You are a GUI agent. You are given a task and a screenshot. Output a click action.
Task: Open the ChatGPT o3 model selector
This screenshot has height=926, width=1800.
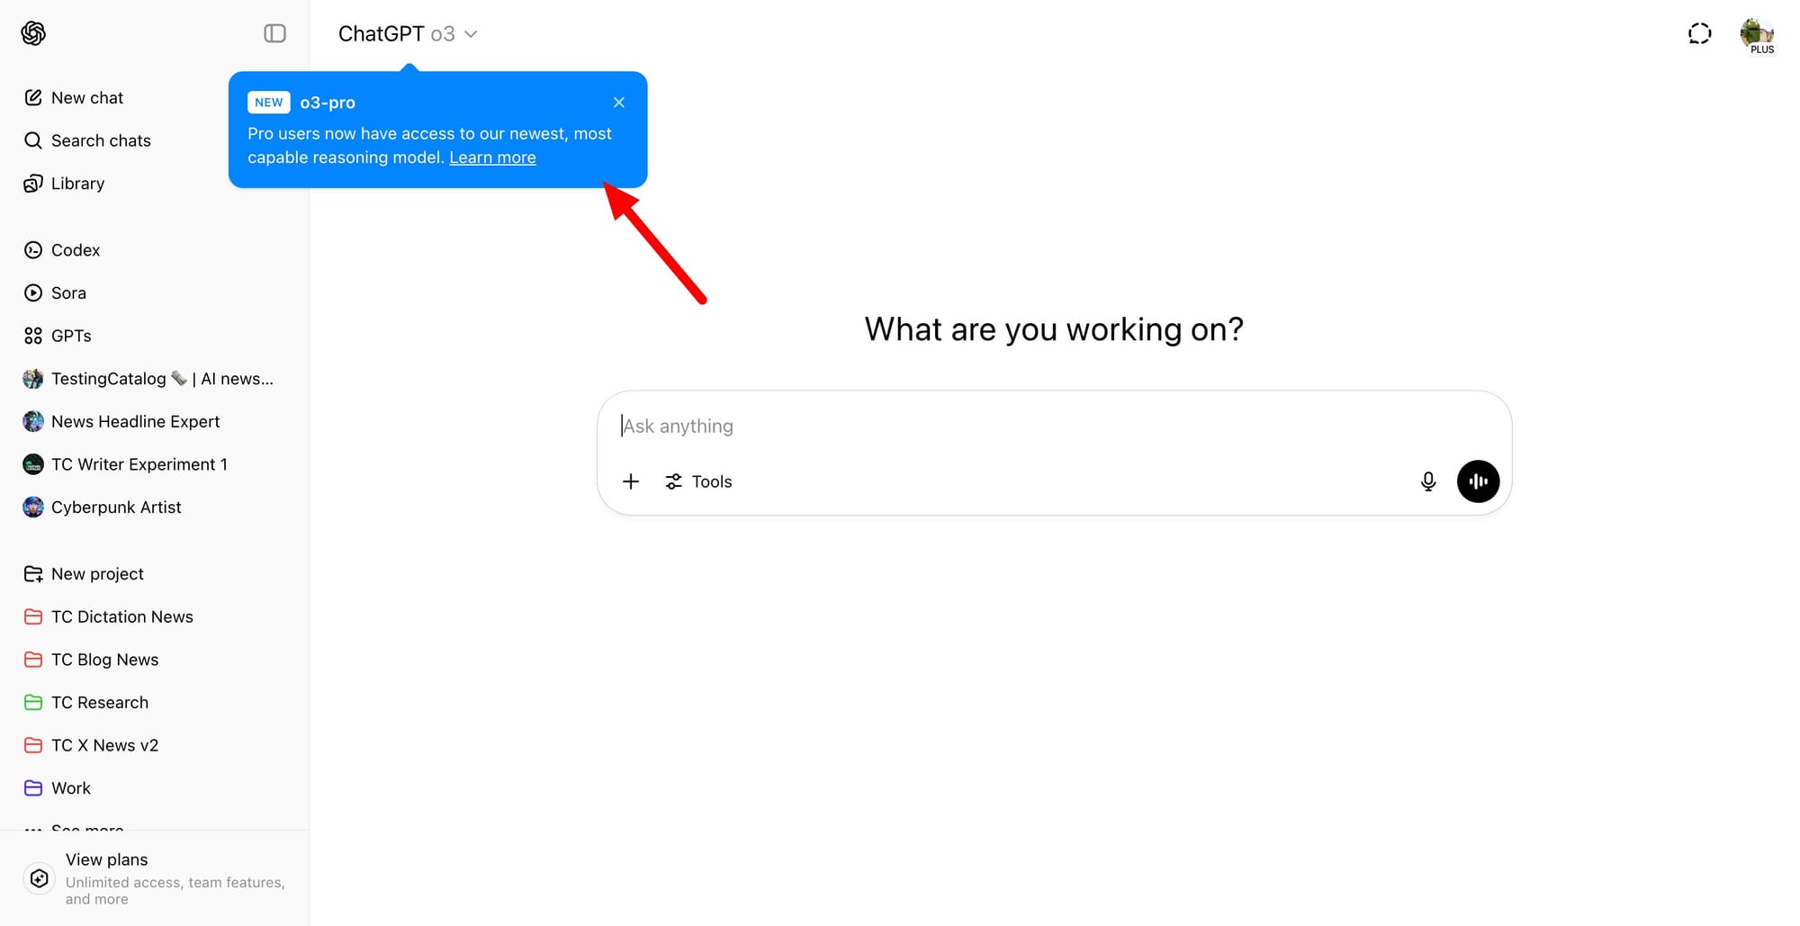click(x=408, y=33)
